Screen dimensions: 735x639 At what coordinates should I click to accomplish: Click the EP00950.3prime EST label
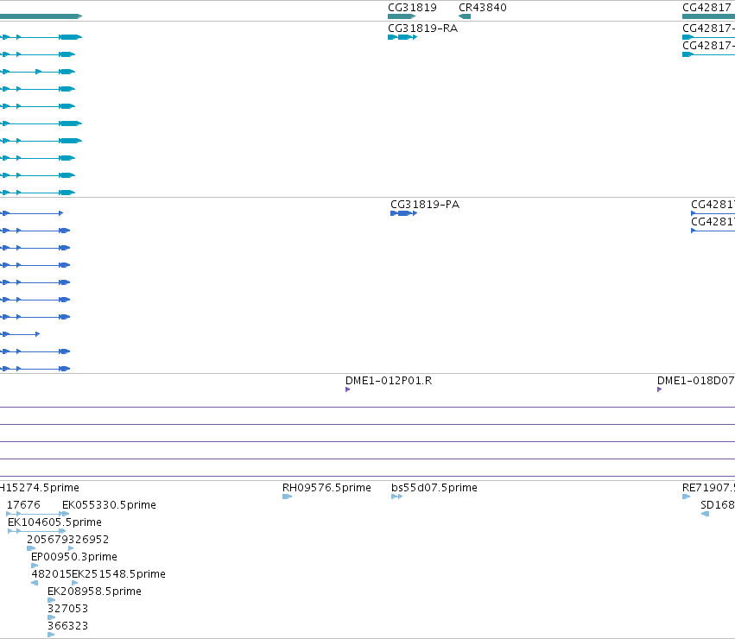(x=74, y=557)
